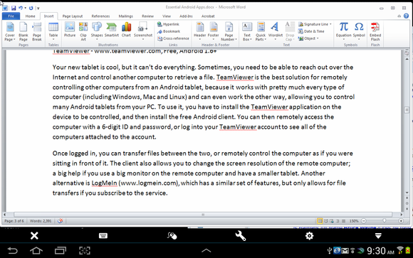Minimize the ribbon
413x258 pixels.
coord(399,16)
